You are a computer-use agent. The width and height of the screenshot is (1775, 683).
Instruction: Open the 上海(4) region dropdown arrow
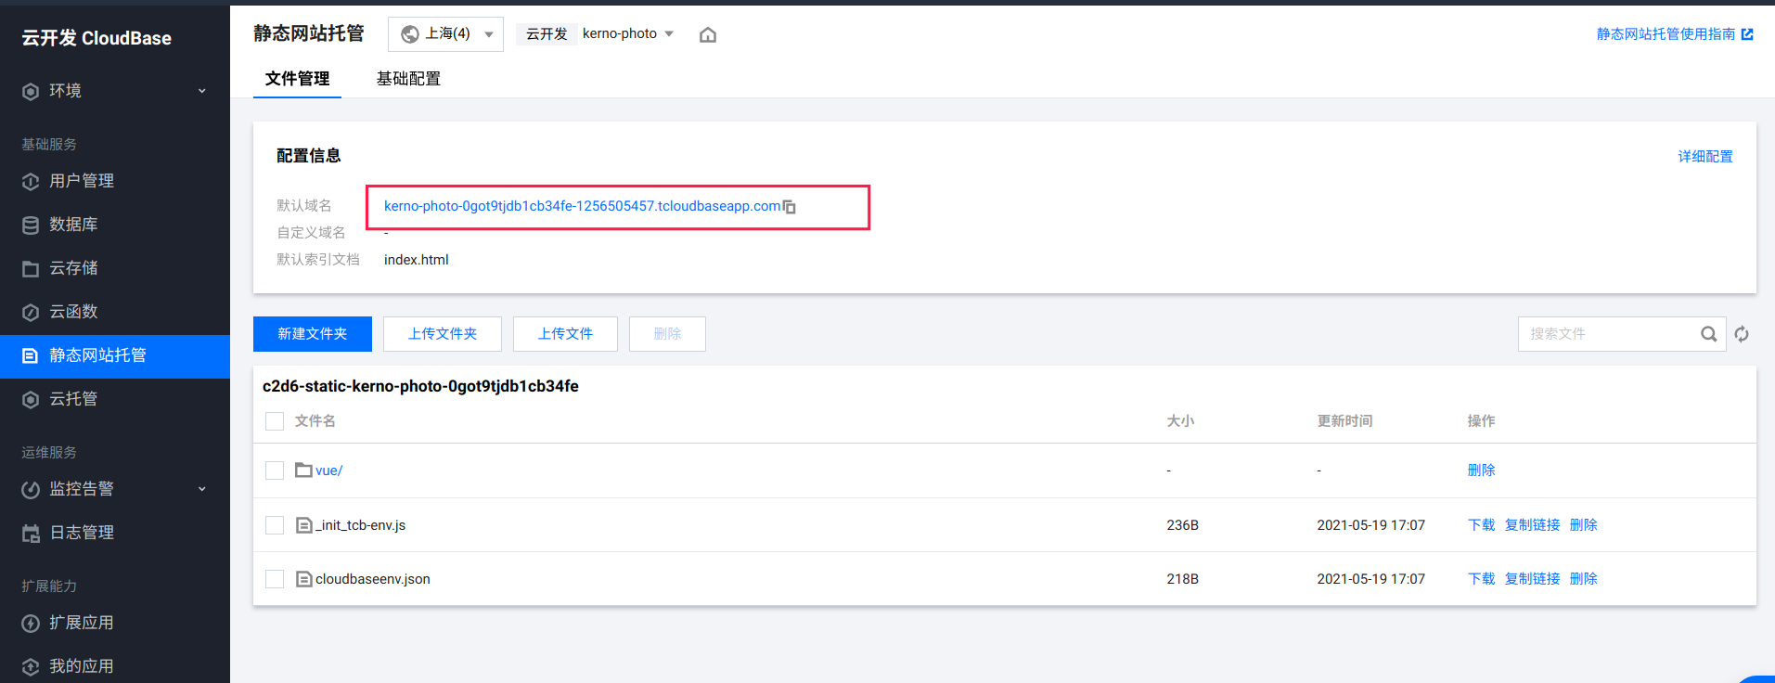(x=489, y=34)
